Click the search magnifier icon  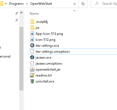(97, 4)
